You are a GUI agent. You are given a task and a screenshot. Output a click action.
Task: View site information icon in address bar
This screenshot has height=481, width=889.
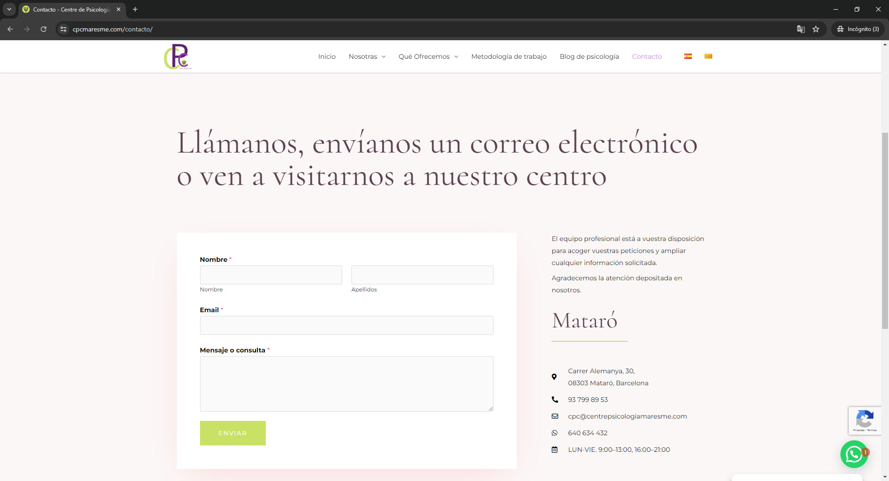point(63,29)
